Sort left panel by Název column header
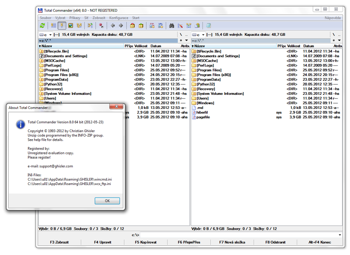The image size is (350, 255). click(x=81, y=46)
